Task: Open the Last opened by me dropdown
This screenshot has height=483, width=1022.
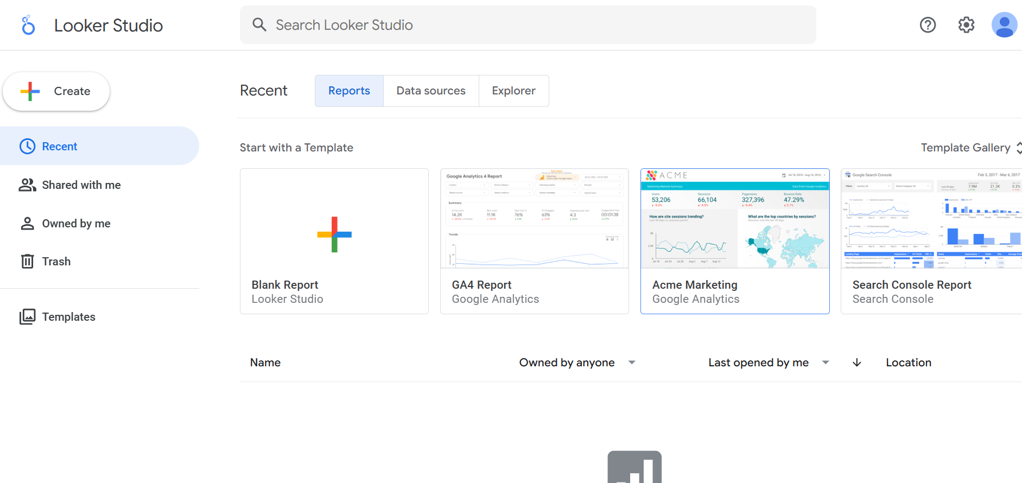Action: (x=769, y=363)
